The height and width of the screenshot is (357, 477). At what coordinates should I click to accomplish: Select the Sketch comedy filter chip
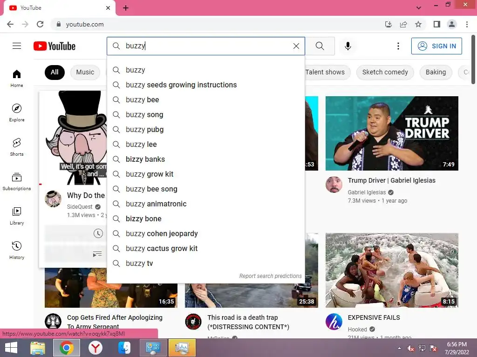click(x=385, y=72)
